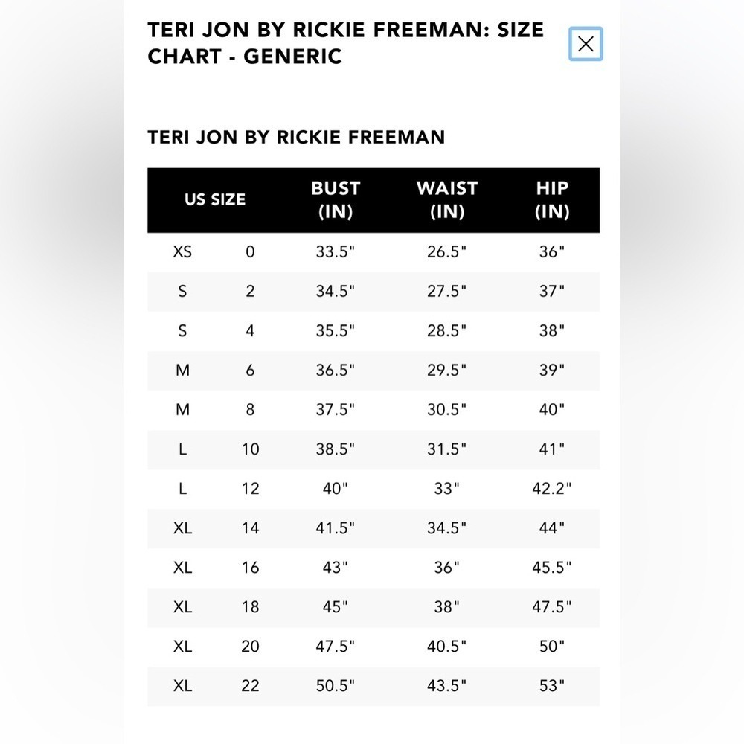Click the WAIST (IN) column header
Viewport: 744px width, 744px height.
pos(447,199)
